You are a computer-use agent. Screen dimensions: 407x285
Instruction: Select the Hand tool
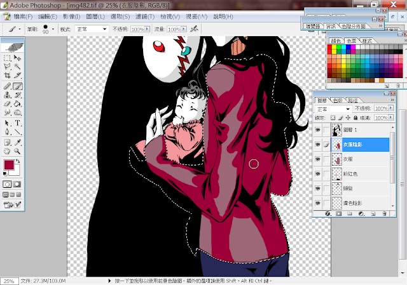coord(7,151)
